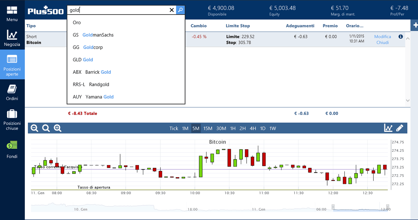418x220 pixels.
Task: Switch chart to 15M interval
Action: tap(208, 128)
